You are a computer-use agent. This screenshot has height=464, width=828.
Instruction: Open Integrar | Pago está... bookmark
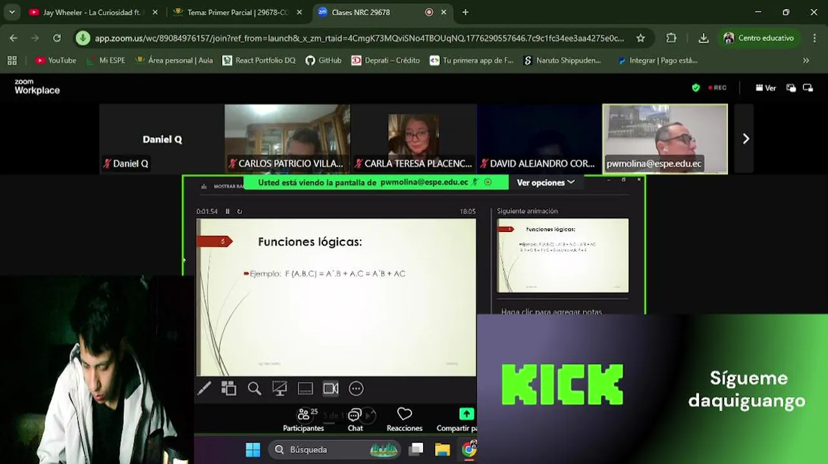click(657, 61)
